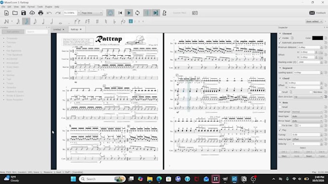Click the image capture camera icon
Screen dimensions: 328x184
tap(195, 13)
